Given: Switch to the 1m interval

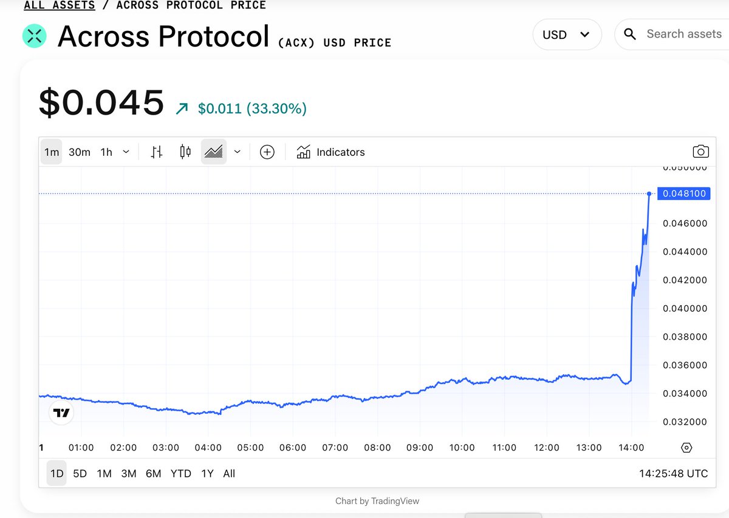Looking at the screenshot, I should (x=52, y=152).
